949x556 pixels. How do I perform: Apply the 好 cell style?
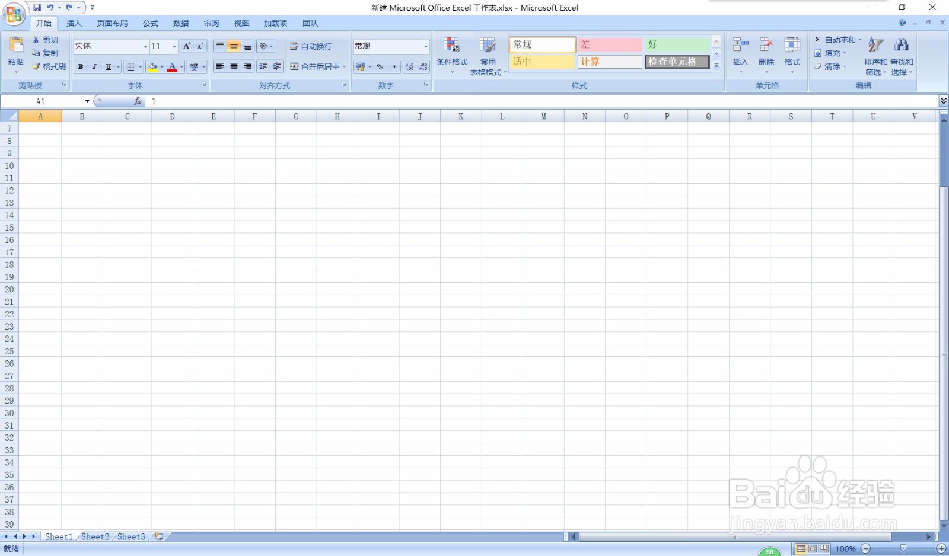point(676,44)
